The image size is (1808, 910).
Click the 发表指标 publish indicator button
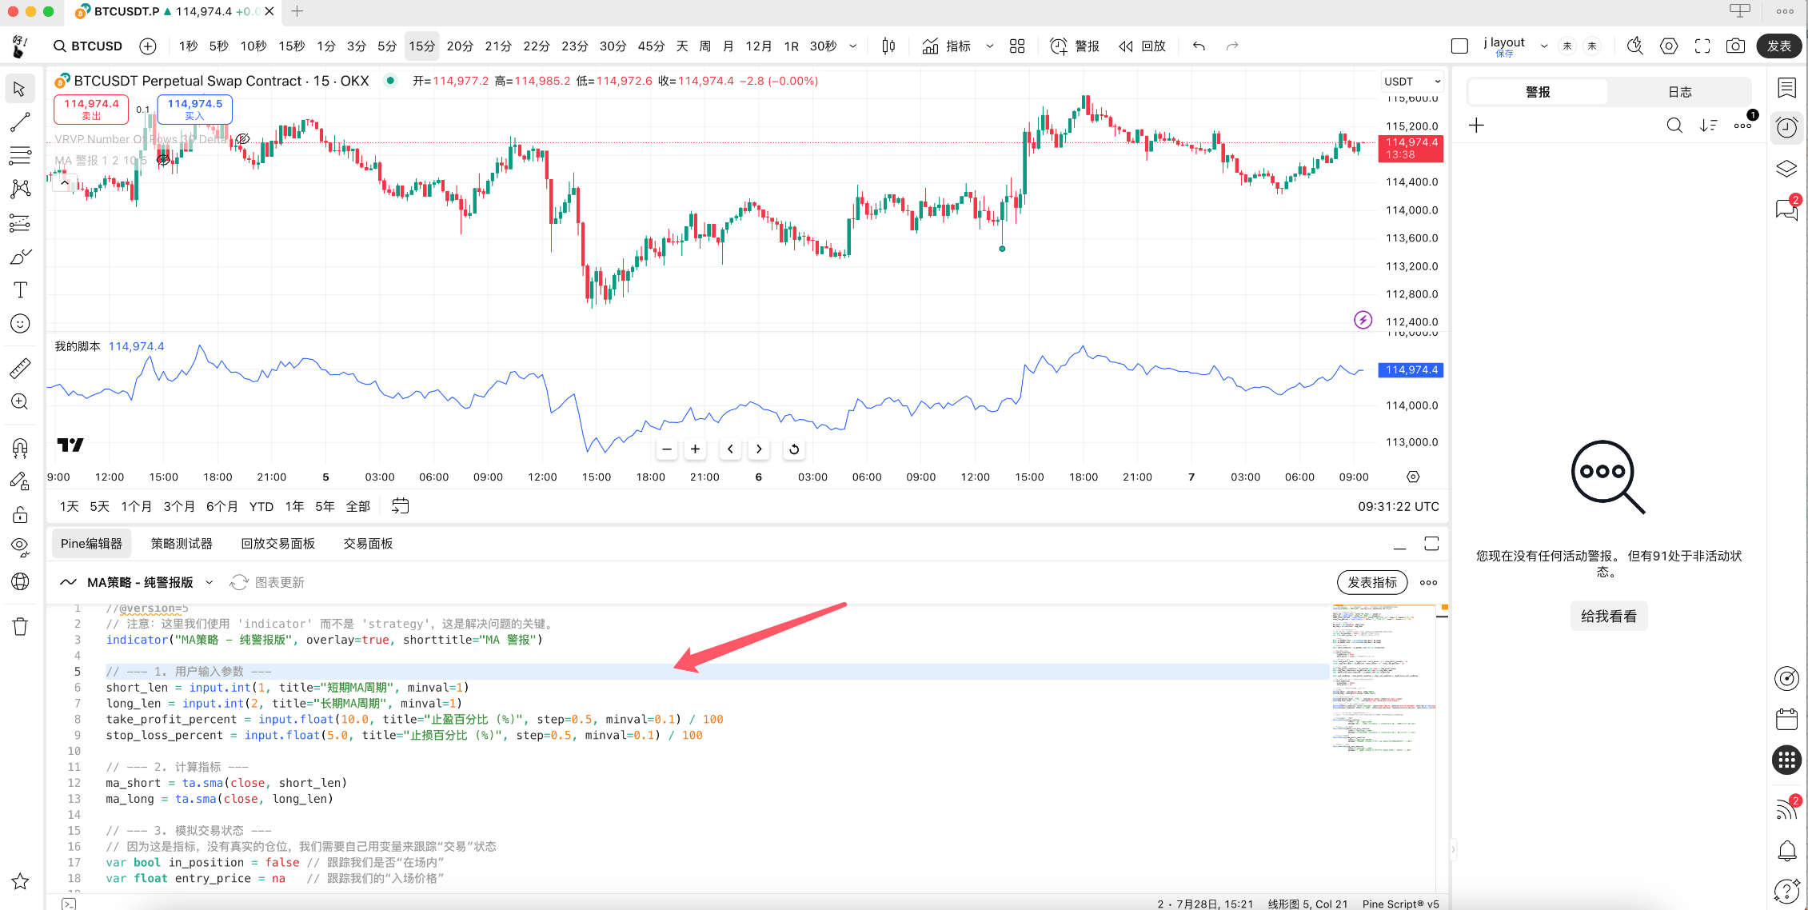coord(1372,582)
